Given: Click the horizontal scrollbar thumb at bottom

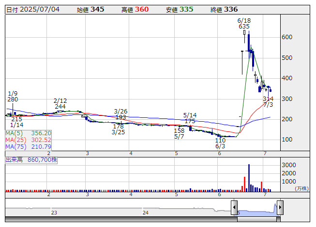Looking at the screenshot, I should pos(257,220).
